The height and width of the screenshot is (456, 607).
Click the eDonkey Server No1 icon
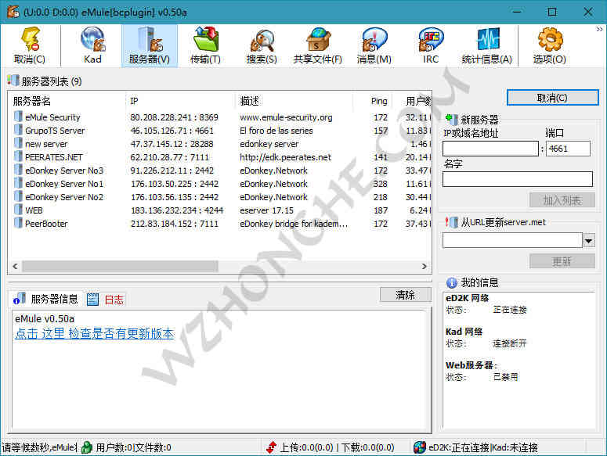pos(18,183)
